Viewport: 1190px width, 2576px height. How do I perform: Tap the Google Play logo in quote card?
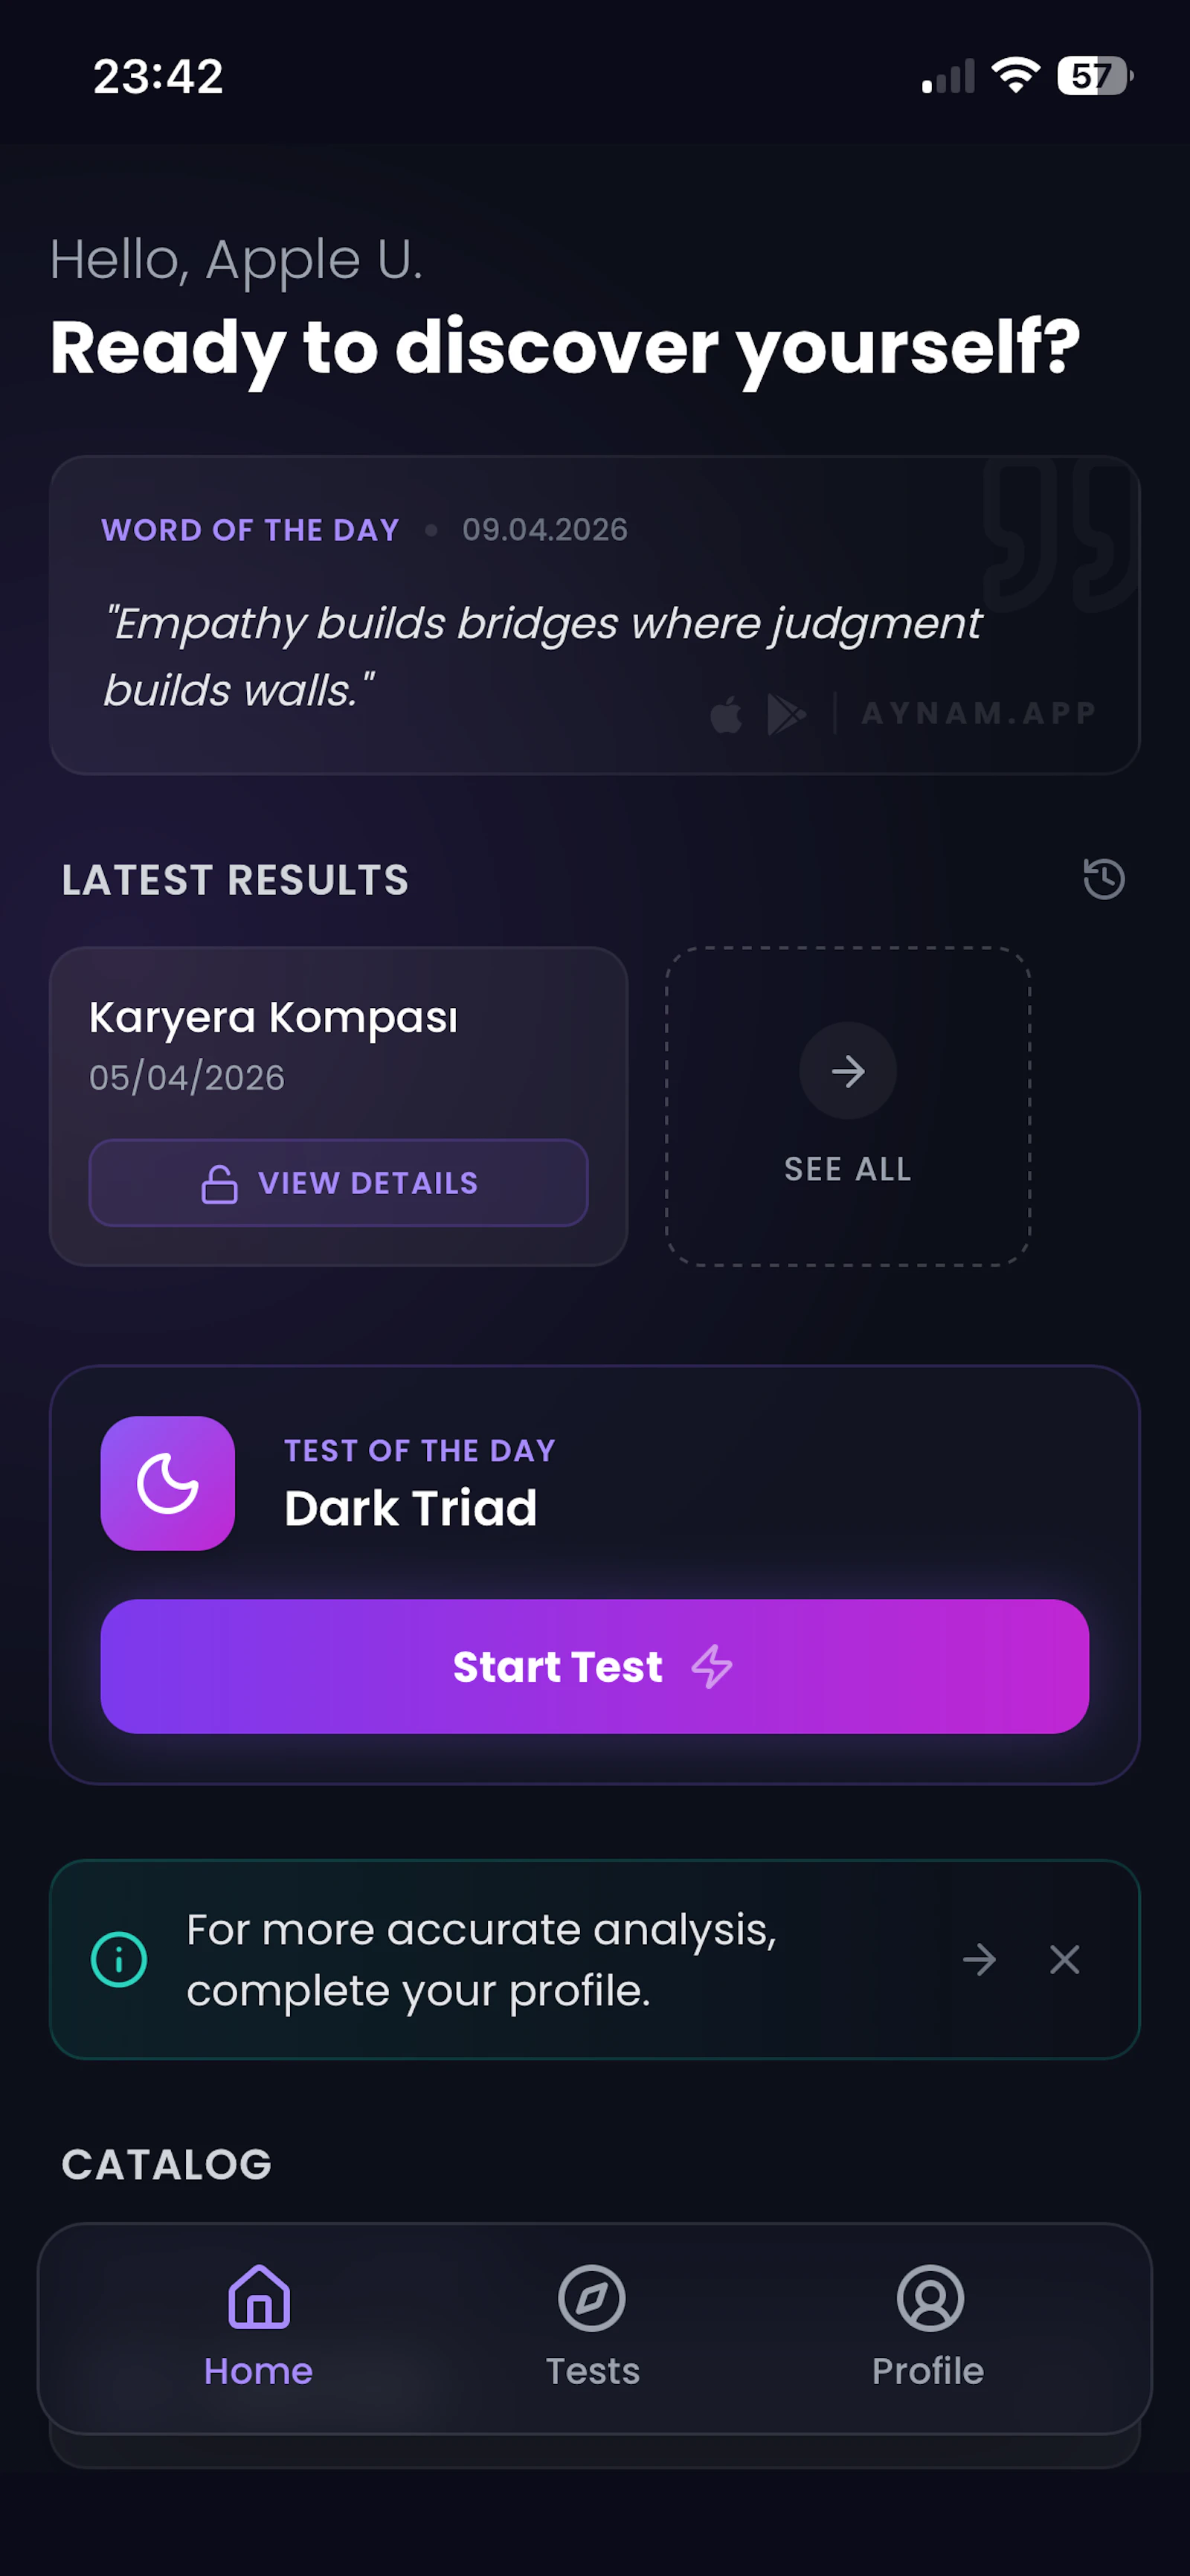(x=786, y=714)
